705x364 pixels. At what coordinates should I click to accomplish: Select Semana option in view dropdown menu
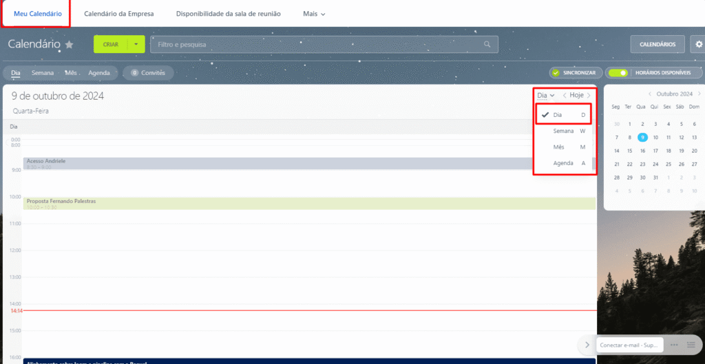coord(563,131)
